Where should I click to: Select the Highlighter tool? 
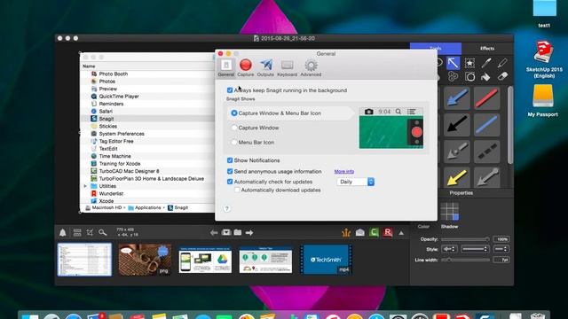point(502,63)
